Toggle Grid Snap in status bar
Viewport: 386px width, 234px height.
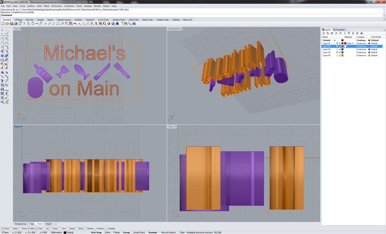96,232
